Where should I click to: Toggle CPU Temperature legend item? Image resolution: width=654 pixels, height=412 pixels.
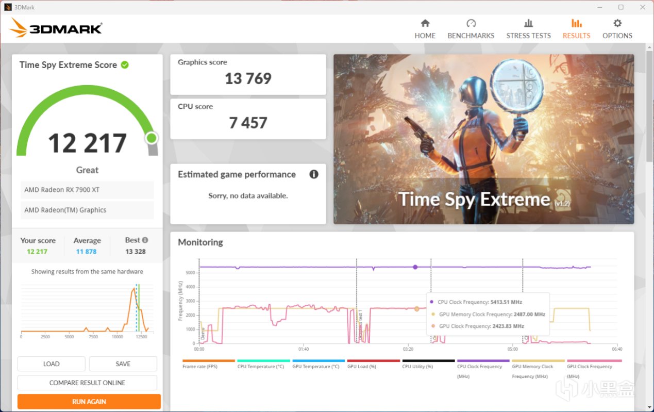click(x=263, y=364)
